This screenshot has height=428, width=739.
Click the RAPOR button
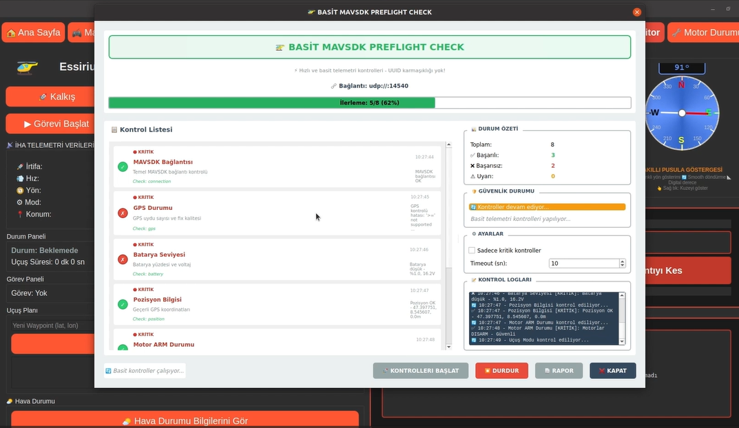[x=559, y=371]
